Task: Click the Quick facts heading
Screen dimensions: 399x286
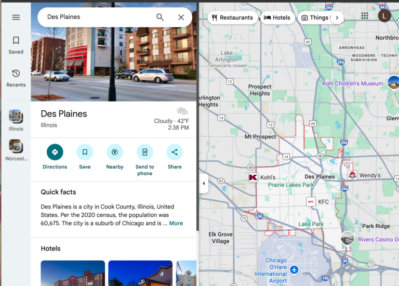Action: click(x=58, y=192)
